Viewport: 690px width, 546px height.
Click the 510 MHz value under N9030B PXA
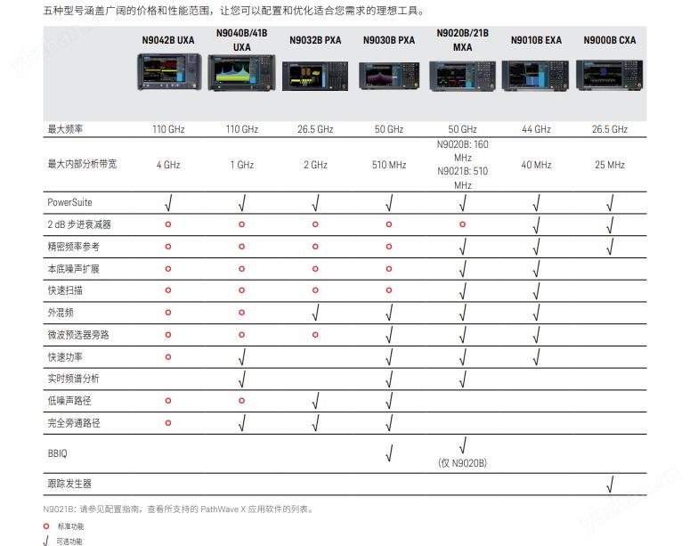click(x=389, y=165)
